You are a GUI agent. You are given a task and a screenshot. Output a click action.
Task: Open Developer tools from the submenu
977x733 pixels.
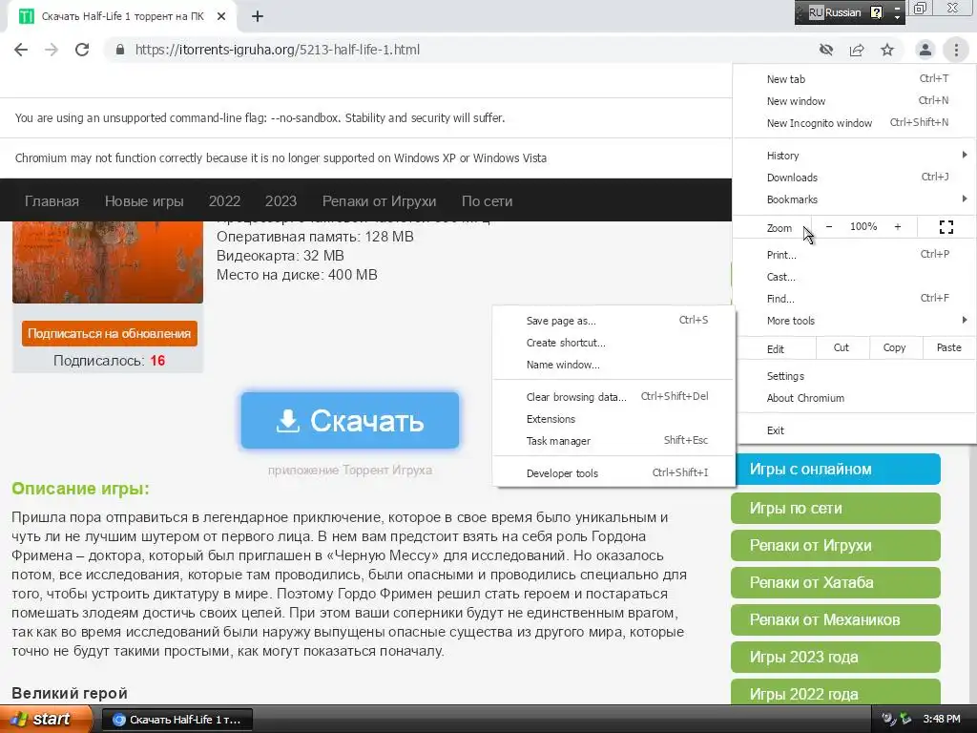(613, 473)
